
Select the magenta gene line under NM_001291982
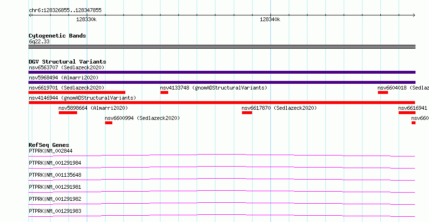222,203
